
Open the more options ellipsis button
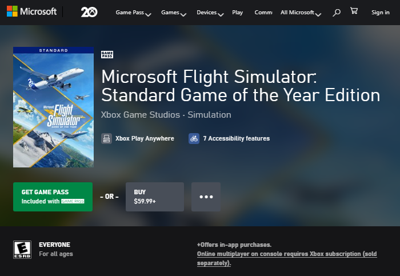tap(206, 197)
